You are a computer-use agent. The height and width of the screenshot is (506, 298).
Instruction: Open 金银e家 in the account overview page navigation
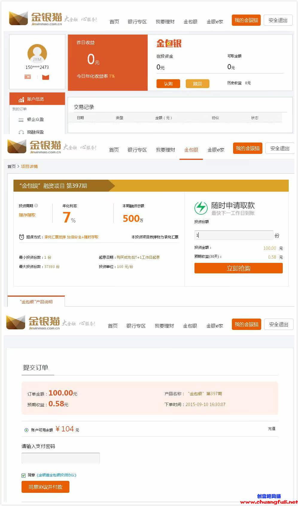(215, 22)
